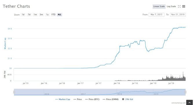The height and width of the screenshot is (105, 194).
Task: Toggle Market Cap series in legend
Action: point(63,99)
